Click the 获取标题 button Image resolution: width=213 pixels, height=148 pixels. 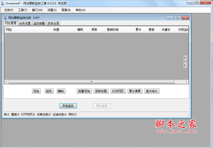point(101,91)
